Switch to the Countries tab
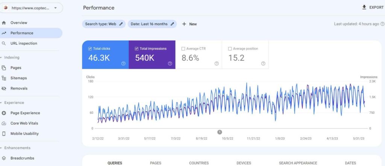The height and width of the screenshot is (166, 385). click(199, 163)
